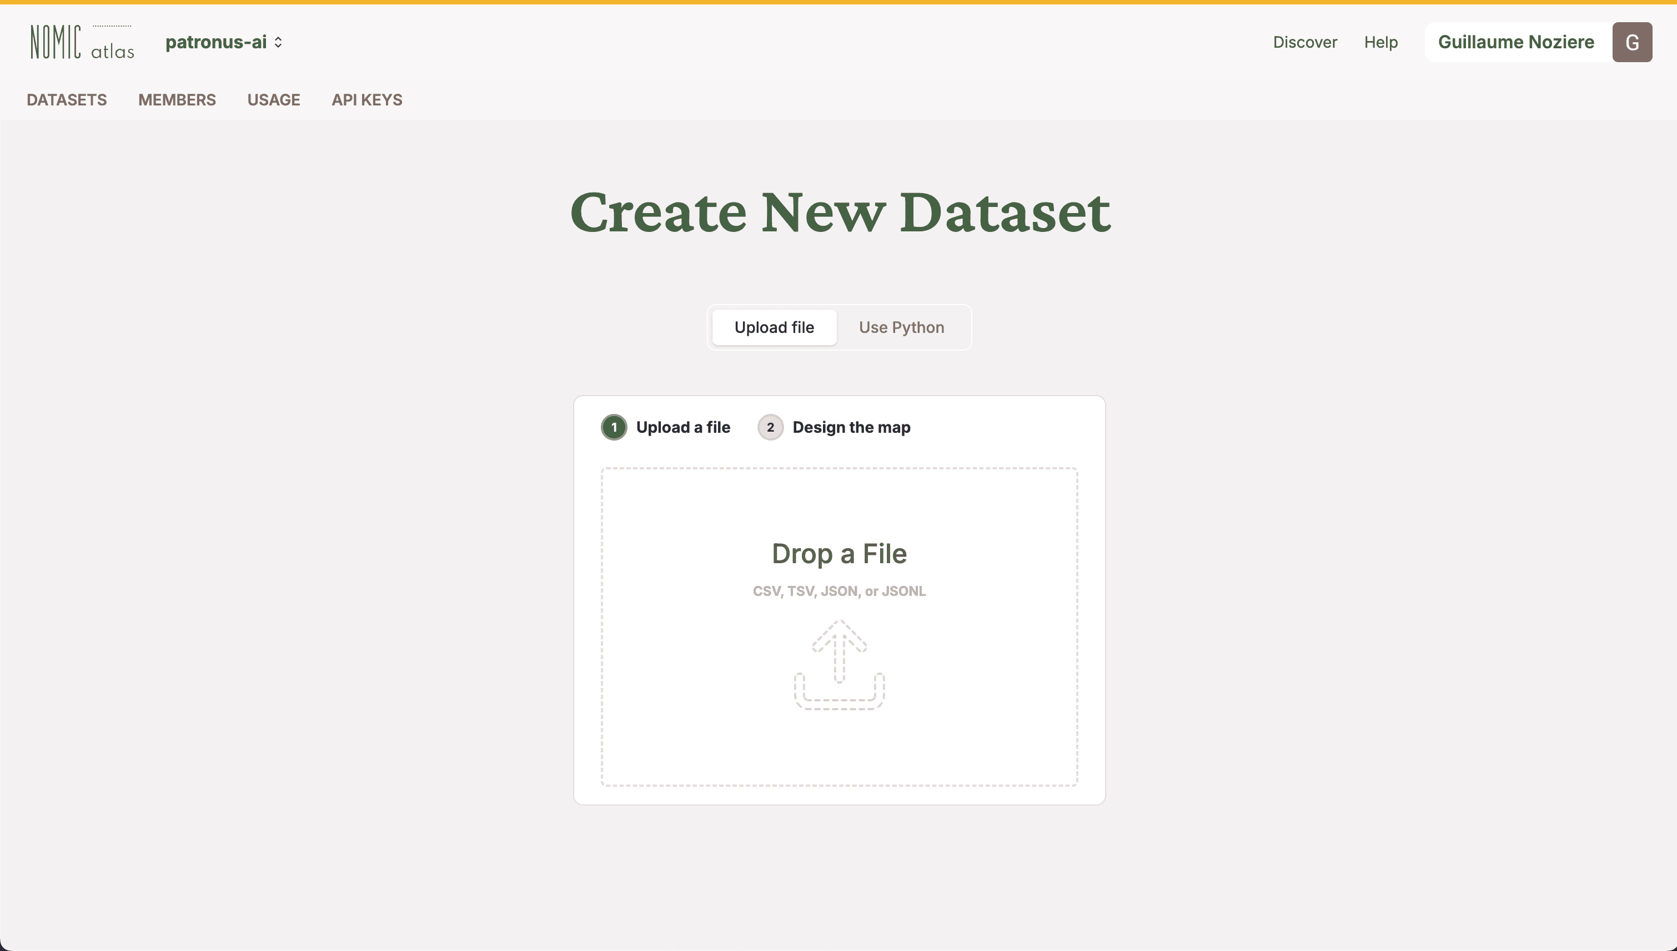The width and height of the screenshot is (1677, 951).
Task: Click the CSV, TSV, JSON, or JSONL text
Action: (x=839, y=591)
